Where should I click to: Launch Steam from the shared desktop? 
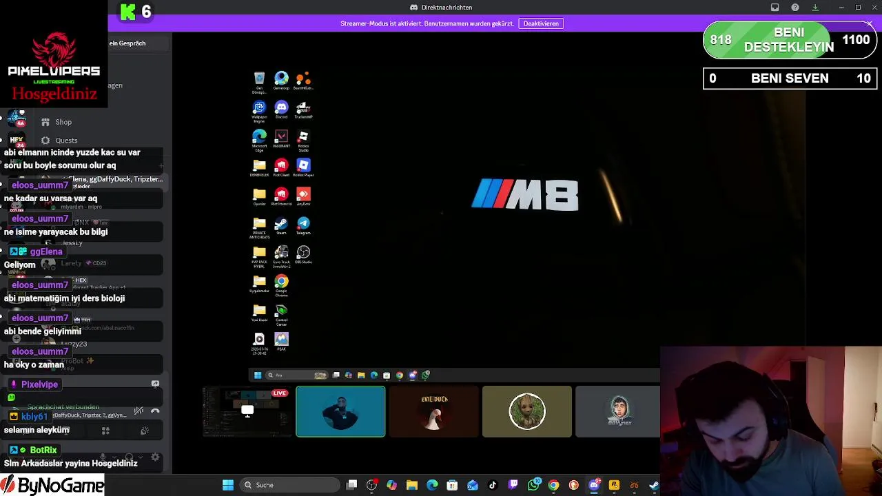281,226
